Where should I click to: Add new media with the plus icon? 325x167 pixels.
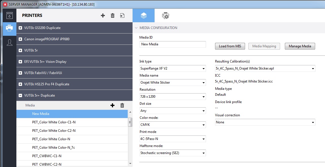tap(112, 105)
